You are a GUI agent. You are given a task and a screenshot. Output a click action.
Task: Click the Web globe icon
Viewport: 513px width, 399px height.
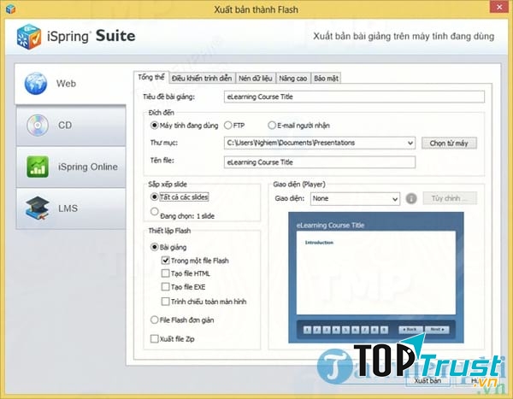click(37, 84)
